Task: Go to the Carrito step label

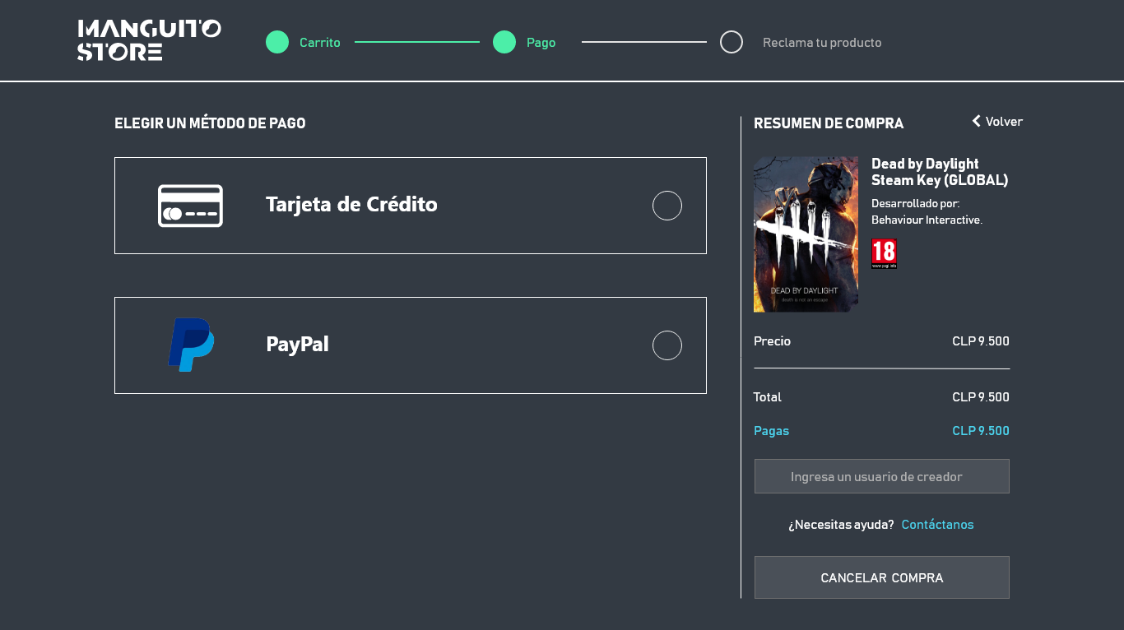Action: (x=320, y=43)
